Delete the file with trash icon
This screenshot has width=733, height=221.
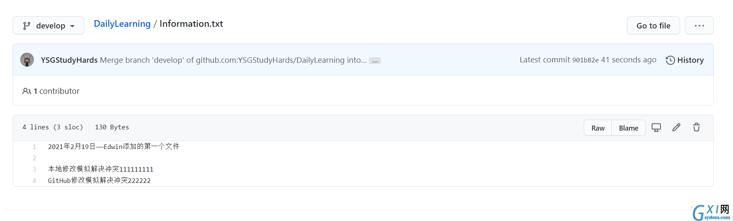point(697,127)
